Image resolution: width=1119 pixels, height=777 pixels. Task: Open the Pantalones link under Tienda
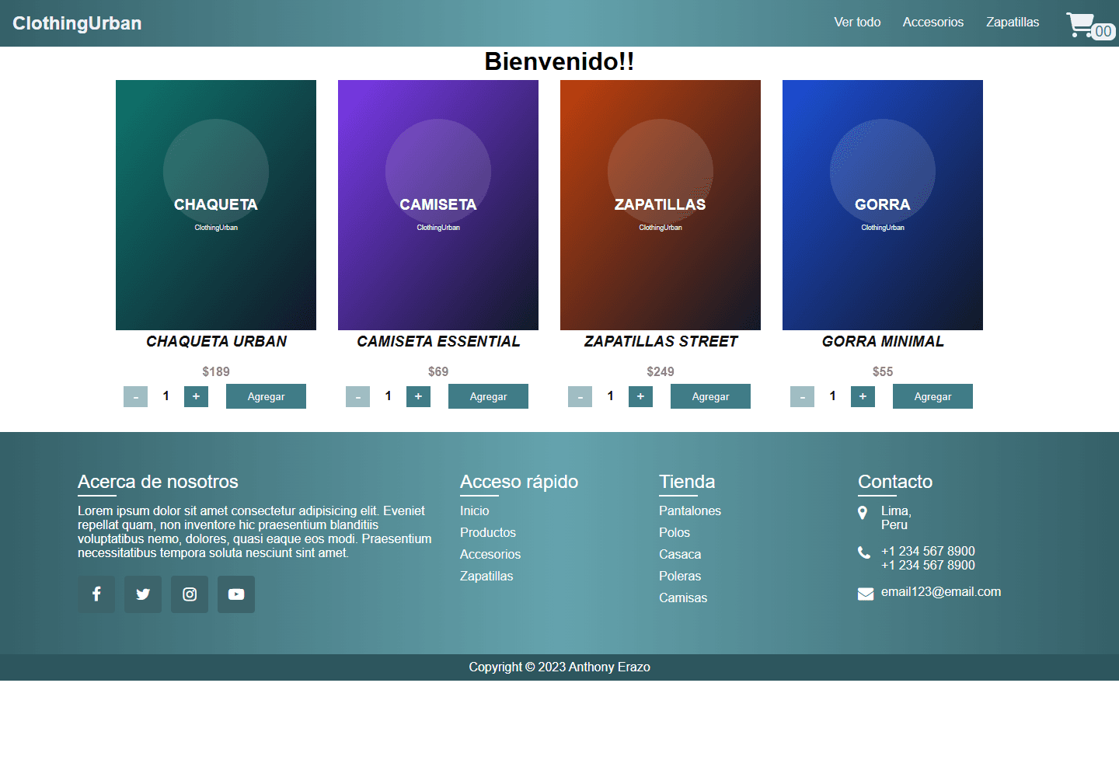[690, 510]
